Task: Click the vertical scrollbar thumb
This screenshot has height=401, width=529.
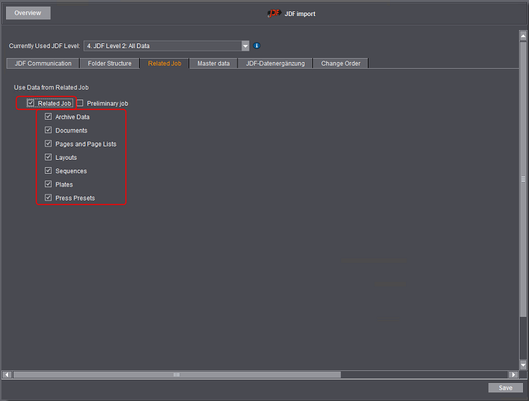Action: (523, 179)
